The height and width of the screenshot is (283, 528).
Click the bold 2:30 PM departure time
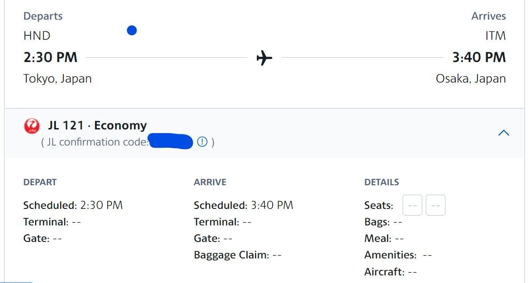pyautogui.click(x=50, y=58)
